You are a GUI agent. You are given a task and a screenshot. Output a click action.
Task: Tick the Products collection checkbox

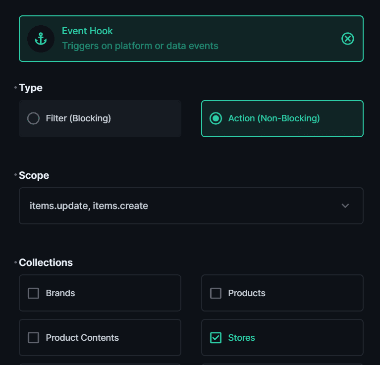[x=216, y=293]
